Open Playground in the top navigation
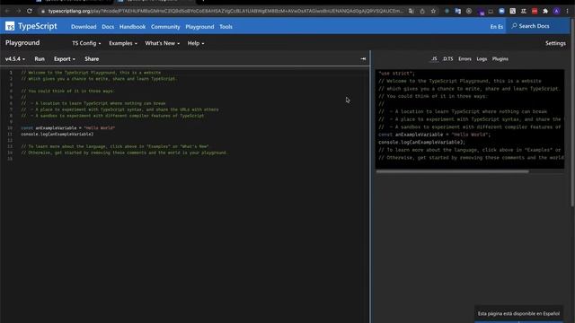 coord(199,27)
